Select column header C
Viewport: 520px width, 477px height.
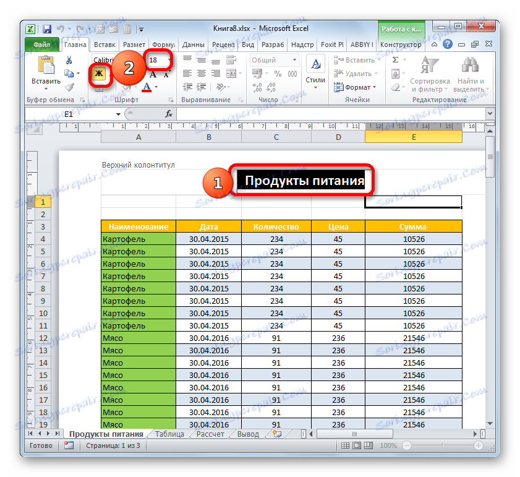[x=276, y=137]
